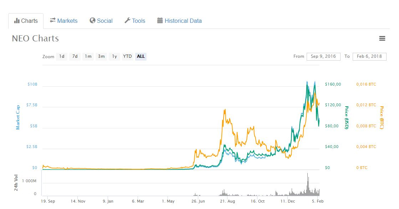This screenshot has width=399, height=209.
Task: Choose the 3m zoom option
Action: click(101, 56)
